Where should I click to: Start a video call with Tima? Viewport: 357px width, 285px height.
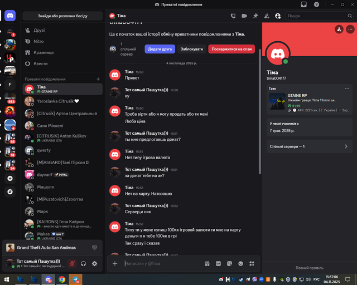coord(244,16)
